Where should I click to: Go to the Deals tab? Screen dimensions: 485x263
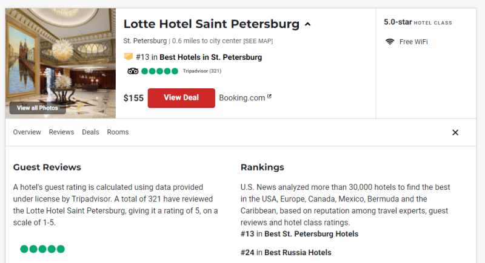pyautogui.click(x=90, y=132)
